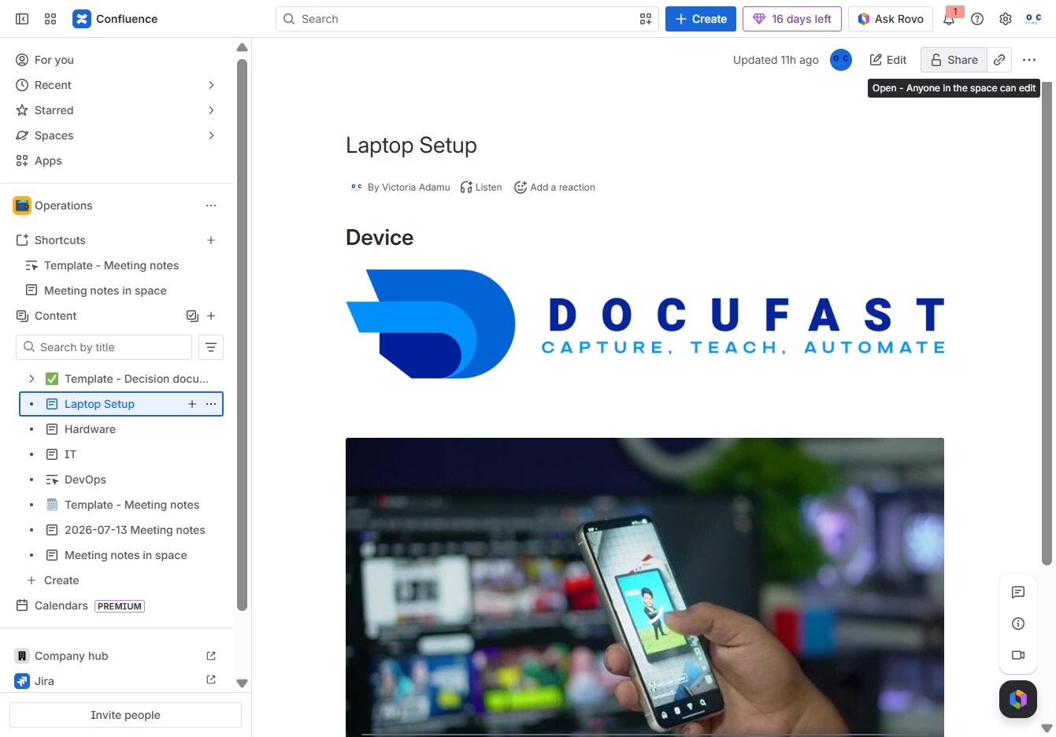Open Calendars premium item
The width and height of the screenshot is (1056, 737).
pos(80,606)
